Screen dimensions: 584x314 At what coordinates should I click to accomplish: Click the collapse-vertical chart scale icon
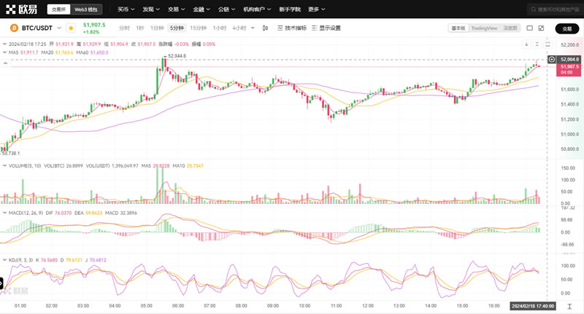[537, 44]
